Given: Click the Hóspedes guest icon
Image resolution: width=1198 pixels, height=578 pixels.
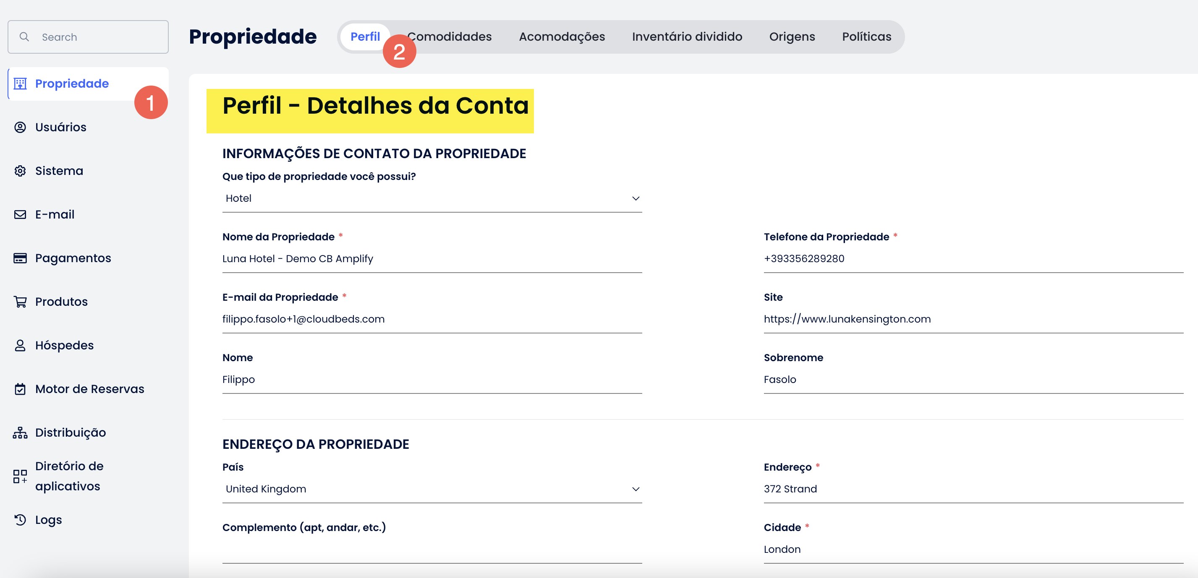Looking at the screenshot, I should tap(20, 346).
